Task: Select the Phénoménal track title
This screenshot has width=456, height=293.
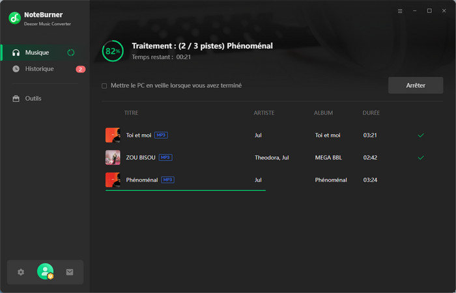Action: [x=142, y=180]
